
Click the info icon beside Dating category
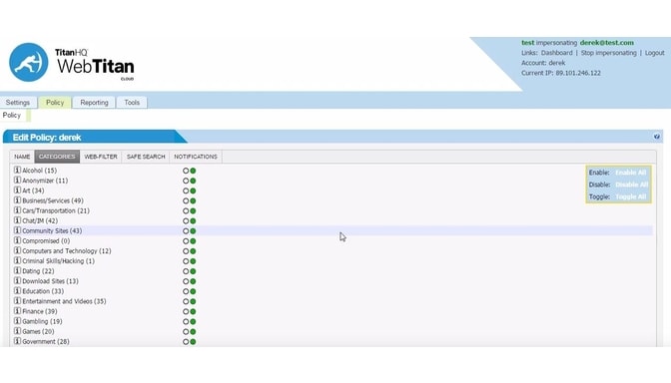click(17, 271)
